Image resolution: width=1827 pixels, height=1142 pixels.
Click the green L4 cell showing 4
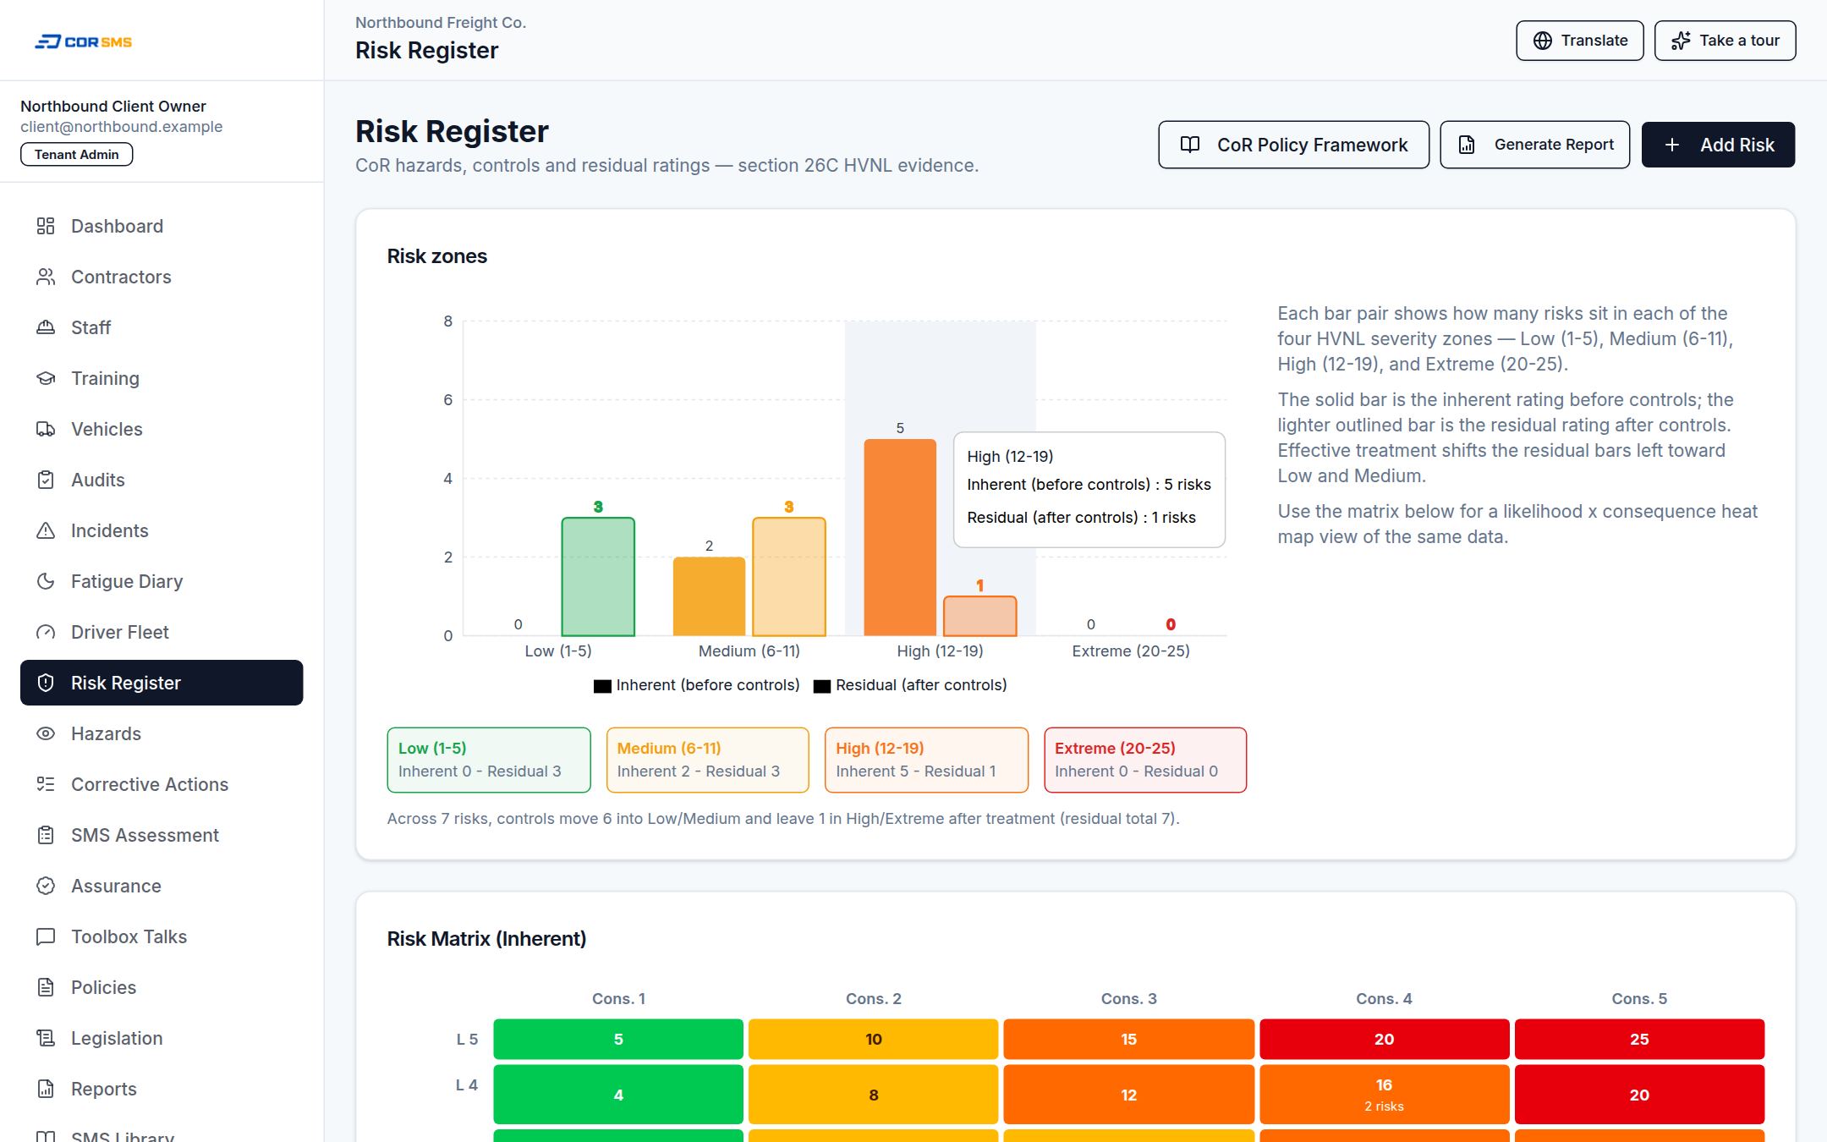pyautogui.click(x=618, y=1095)
